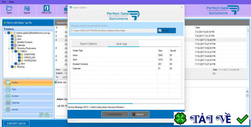Click the Browse button
This screenshot has width=251, height=127.
click(167, 31)
